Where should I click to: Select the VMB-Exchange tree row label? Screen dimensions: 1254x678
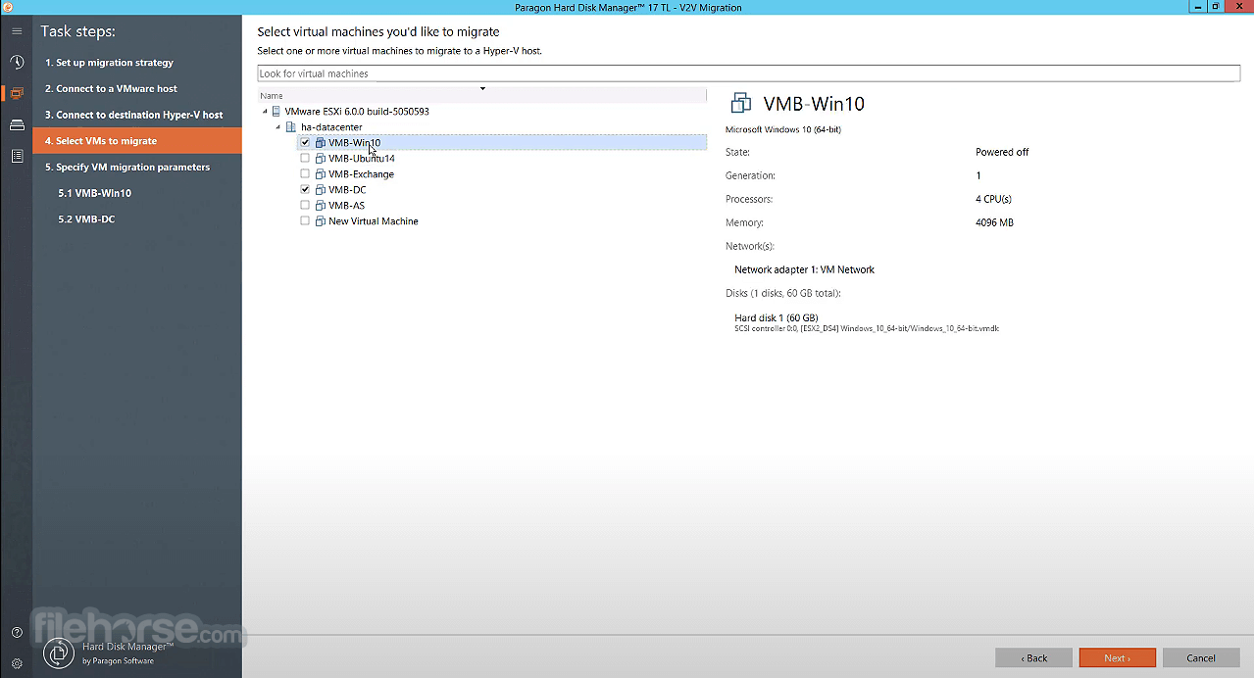click(x=362, y=174)
